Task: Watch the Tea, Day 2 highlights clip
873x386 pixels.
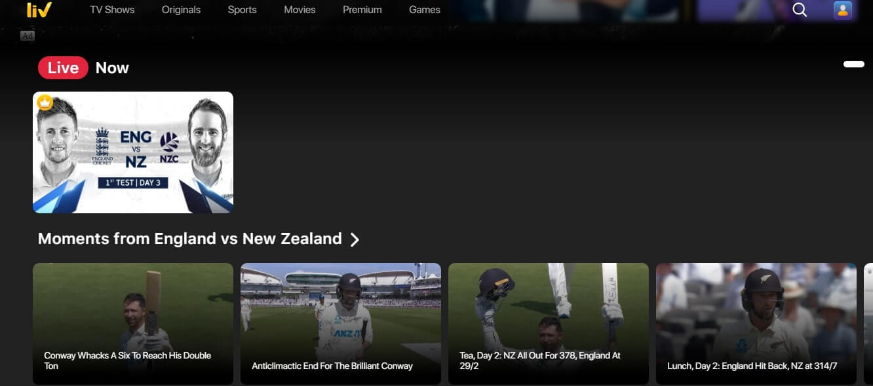Action: click(549, 323)
